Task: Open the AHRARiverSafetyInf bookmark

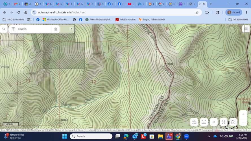Action: (x=99, y=19)
